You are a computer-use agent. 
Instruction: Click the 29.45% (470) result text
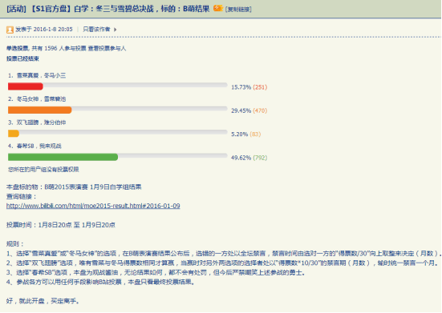(x=249, y=110)
